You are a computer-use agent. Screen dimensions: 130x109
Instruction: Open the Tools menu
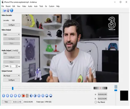41,6
